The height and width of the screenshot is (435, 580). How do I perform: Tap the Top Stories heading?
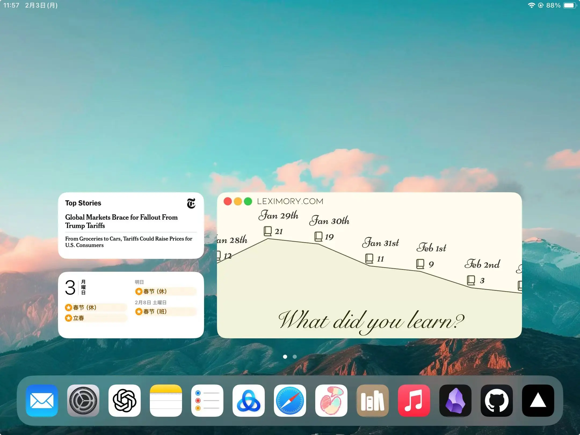tap(83, 203)
